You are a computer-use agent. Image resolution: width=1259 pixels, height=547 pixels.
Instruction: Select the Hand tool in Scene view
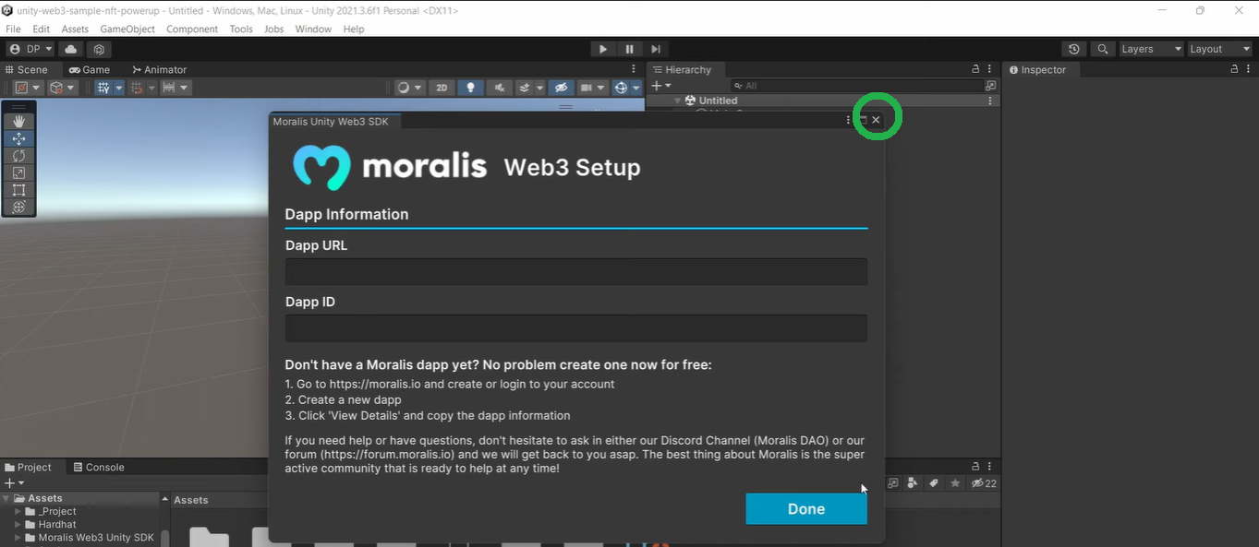coord(18,121)
